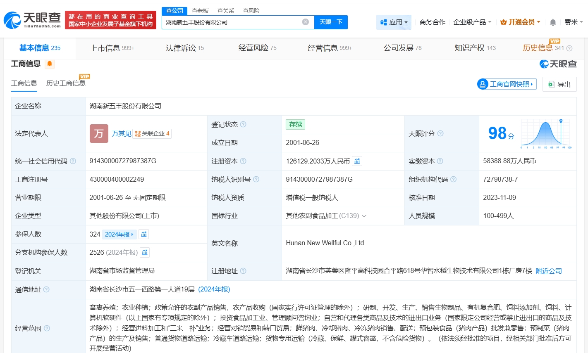
Task: Click the notification bell icon in header
Action: [x=553, y=22]
